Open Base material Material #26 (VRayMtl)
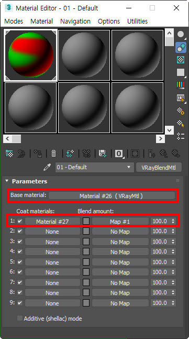Image resolution: width=189 pixels, height=339 pixels. point(112,196)
